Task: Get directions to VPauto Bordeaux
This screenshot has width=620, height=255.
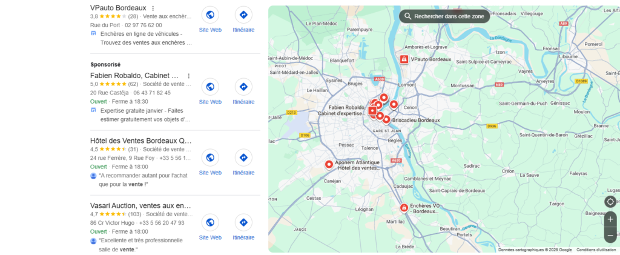Action: tap(243, 15)
